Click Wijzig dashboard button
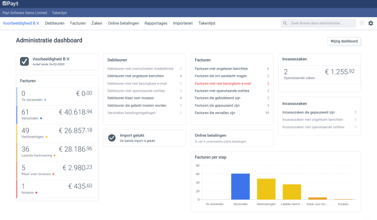Viewport: 377px width, 220px height. 344,41
